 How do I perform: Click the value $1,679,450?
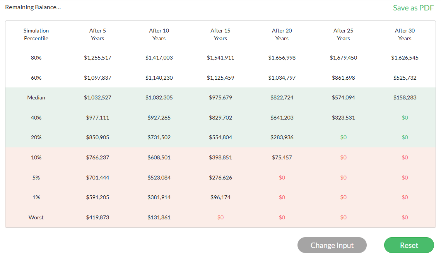pos(344,58)
